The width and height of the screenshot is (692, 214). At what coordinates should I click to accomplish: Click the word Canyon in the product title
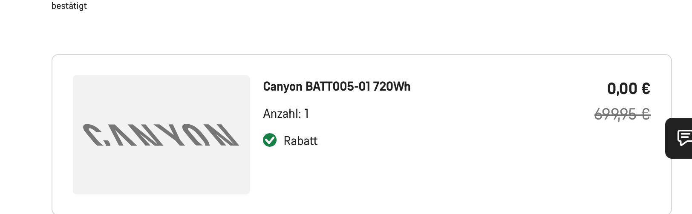[x=283, y=86]
